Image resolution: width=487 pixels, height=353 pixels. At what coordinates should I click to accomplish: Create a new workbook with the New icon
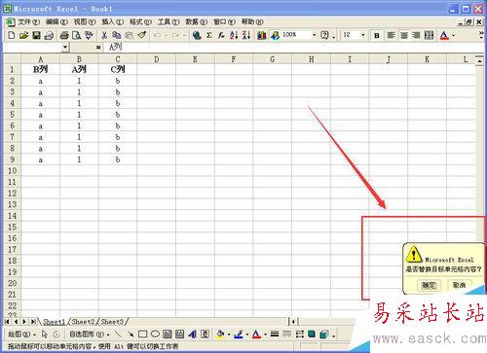[12, 35]
